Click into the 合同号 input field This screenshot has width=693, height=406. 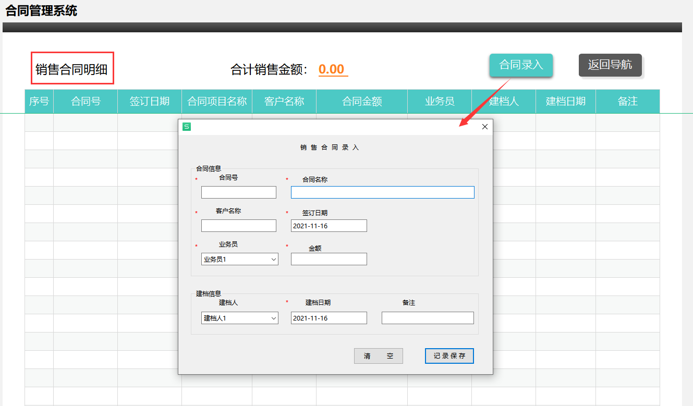[238, 192]
